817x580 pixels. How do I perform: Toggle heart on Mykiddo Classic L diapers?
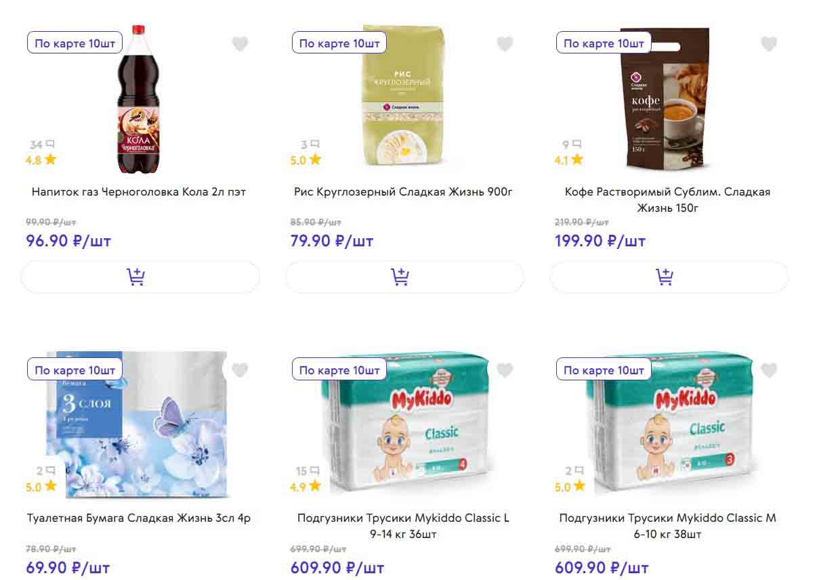click(505, 370)
